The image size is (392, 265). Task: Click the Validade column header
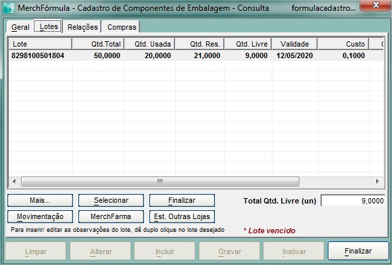(295, 44)
